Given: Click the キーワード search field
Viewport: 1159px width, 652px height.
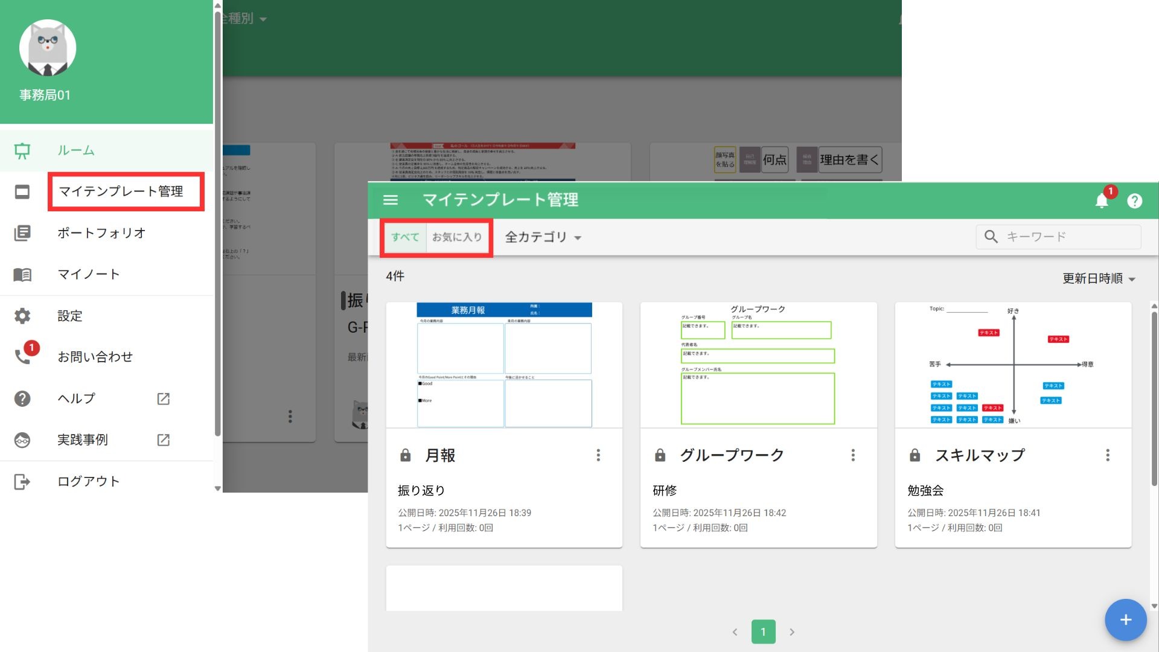Looking at the screenshot, I should 1065,237.
